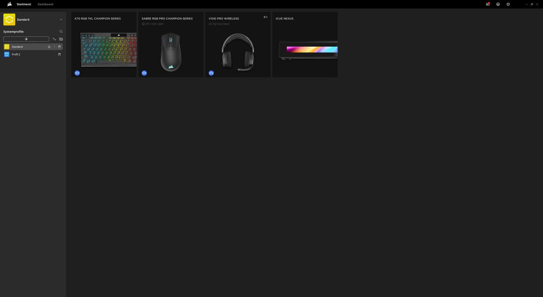
Task: Open the K70 RGB TKL keyboard image
Action: (109, 50)
